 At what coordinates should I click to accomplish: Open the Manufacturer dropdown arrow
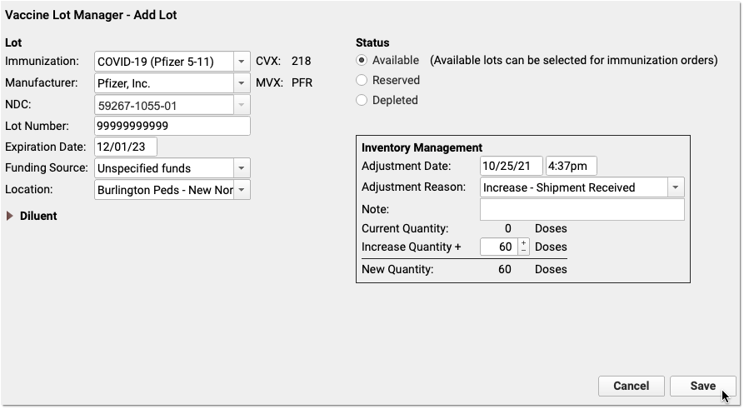pyautogui.click(x=242, y=83)
